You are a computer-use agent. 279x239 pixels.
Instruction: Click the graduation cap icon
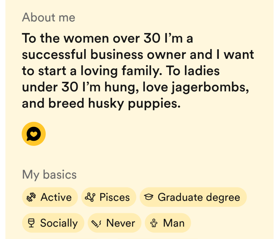[149, 197]
